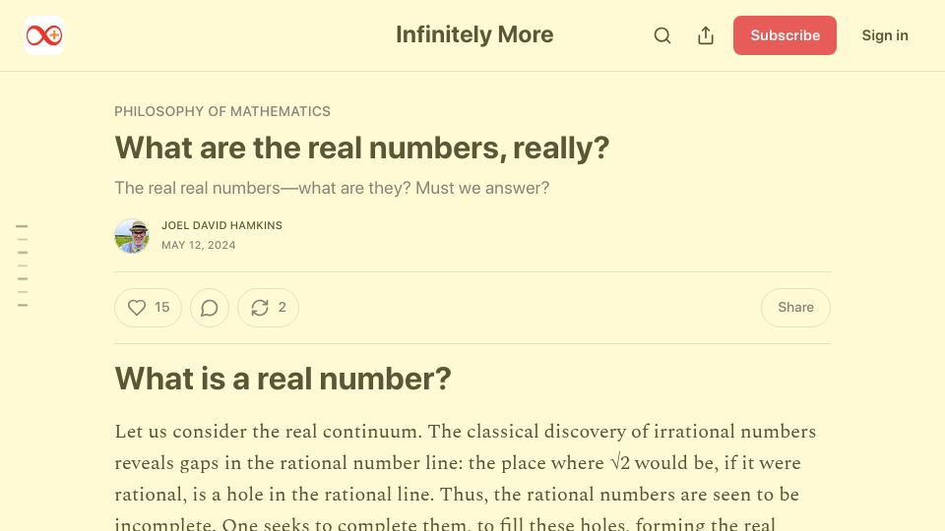Open Joel David Hamkins author profile

click(221, 225)
